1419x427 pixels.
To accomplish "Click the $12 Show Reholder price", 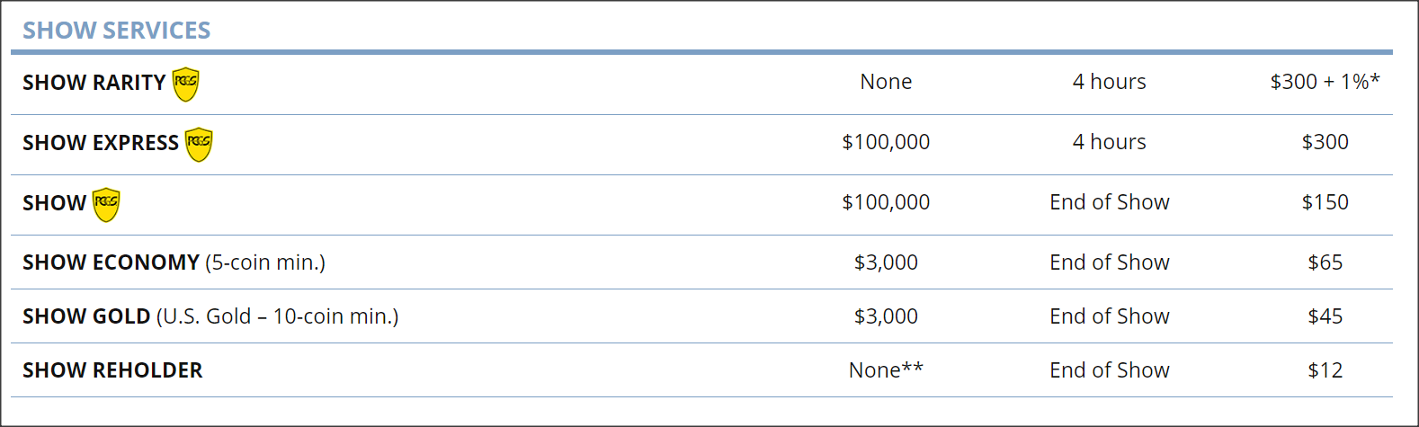I will (x=1325, y=370).
